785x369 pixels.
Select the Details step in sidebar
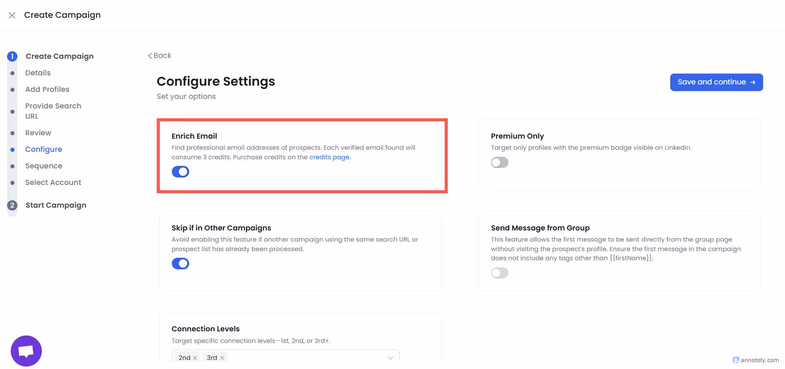click(38, 72)
